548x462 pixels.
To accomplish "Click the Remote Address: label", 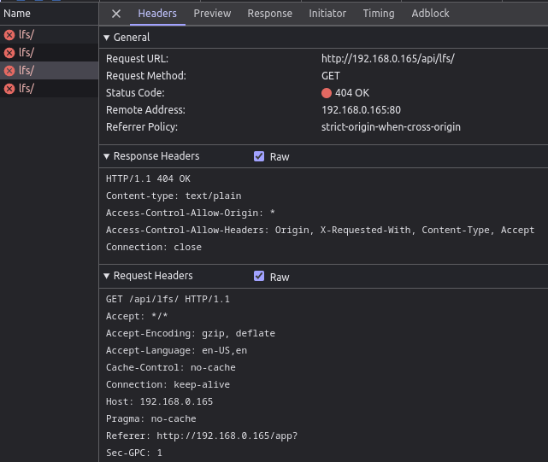I will pyautogui.click(x=145, y=109).
